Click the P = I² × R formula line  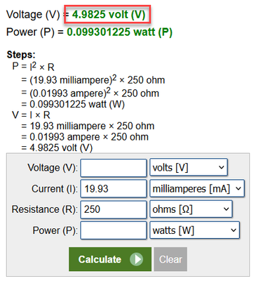pyautogui.click(x=33, y=67)
